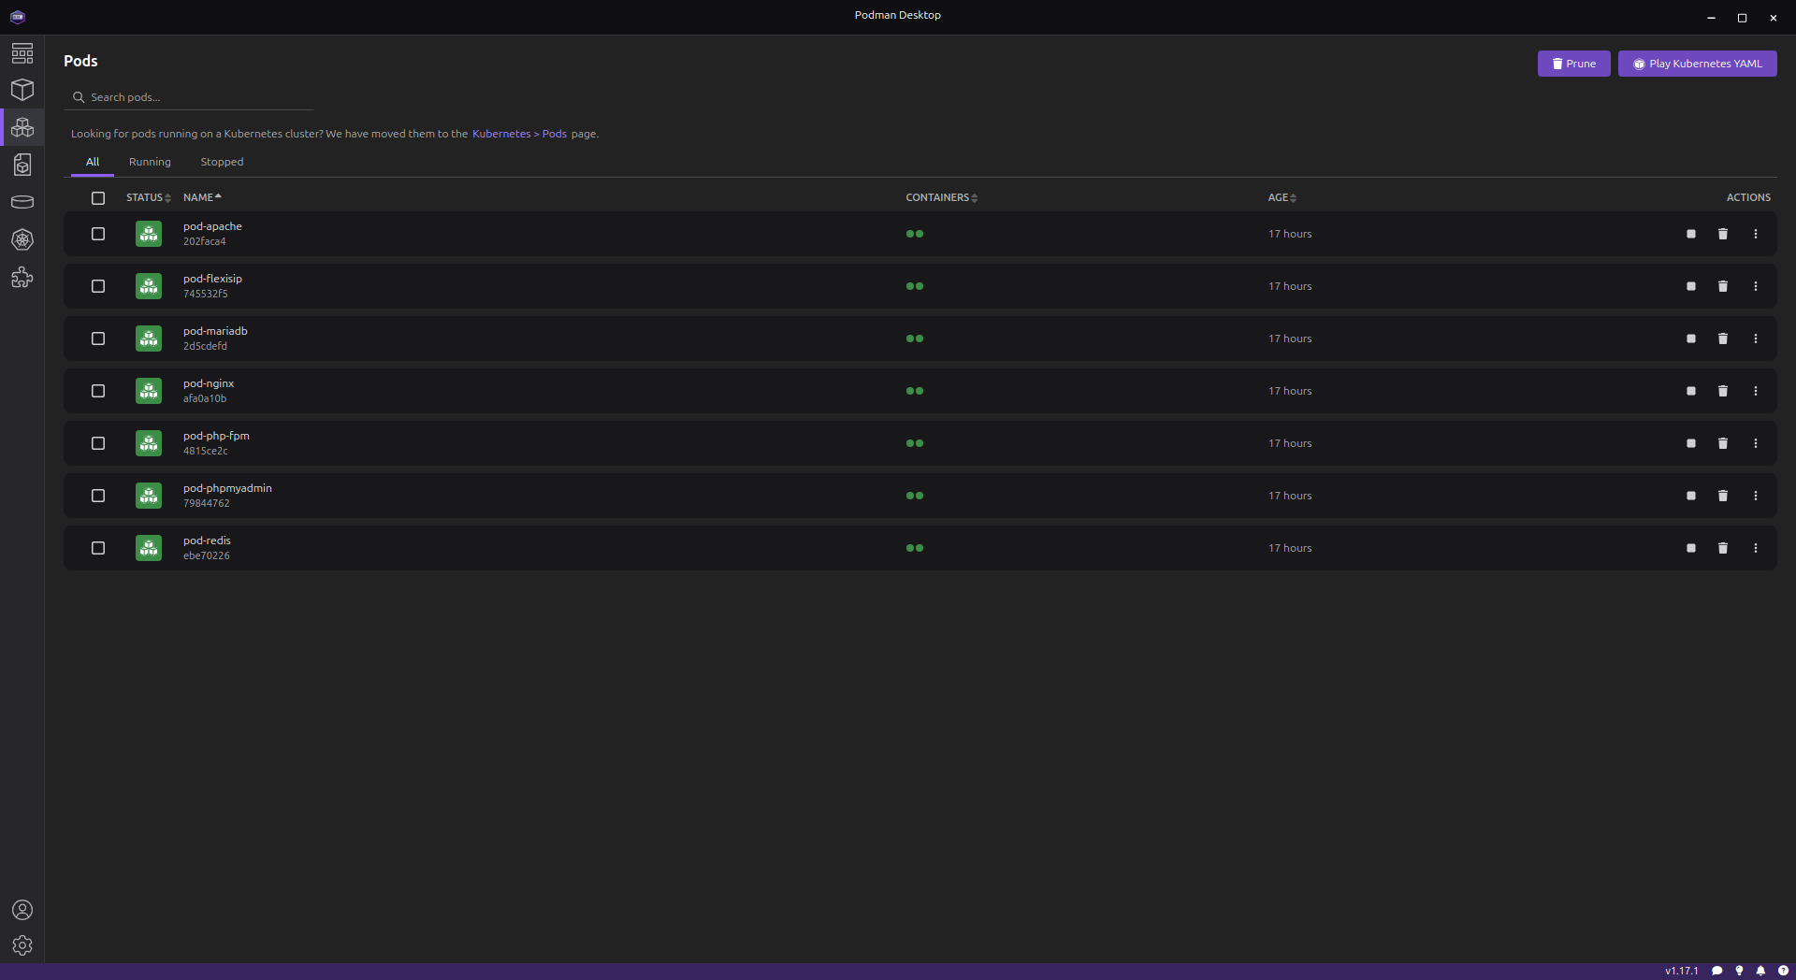Viewport: 1796px width, 980px height.
Task: Stop the pod-mariadb pod
Action: (1690, 339)
